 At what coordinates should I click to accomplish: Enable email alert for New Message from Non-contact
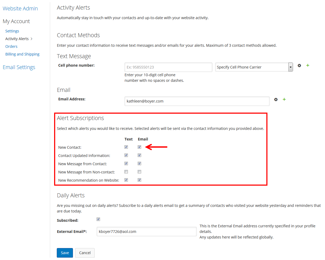[139, 172]
